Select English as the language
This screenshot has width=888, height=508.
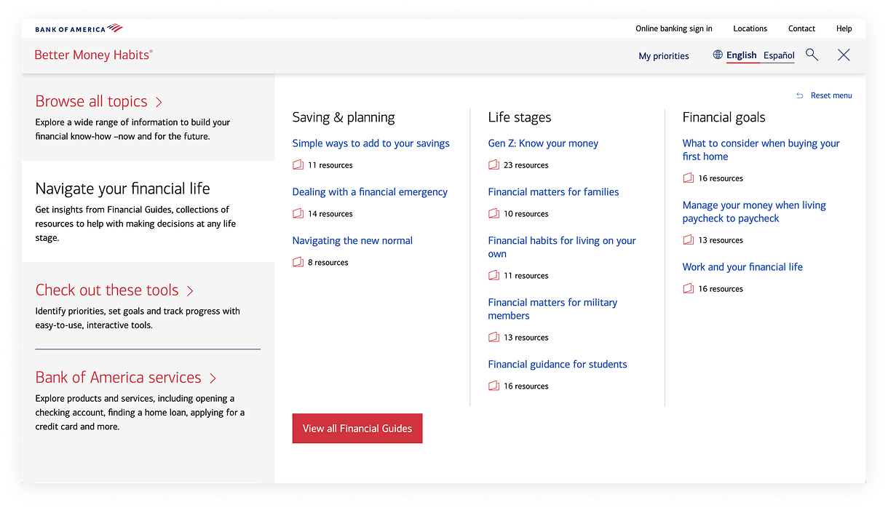tap(741, 55)
